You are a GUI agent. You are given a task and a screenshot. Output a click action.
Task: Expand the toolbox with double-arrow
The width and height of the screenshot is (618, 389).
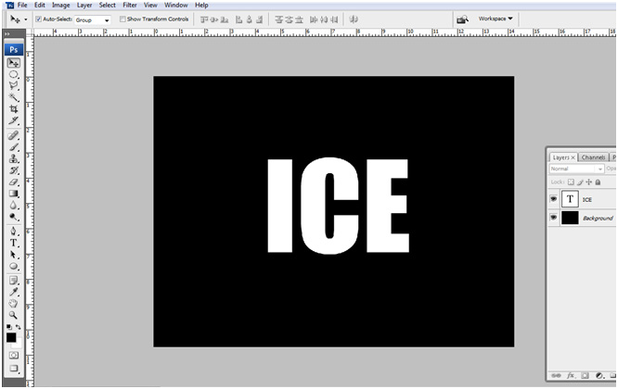(7, 34)
